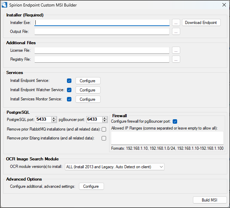Click the Spirion app icon in title bar

[5, 5]
